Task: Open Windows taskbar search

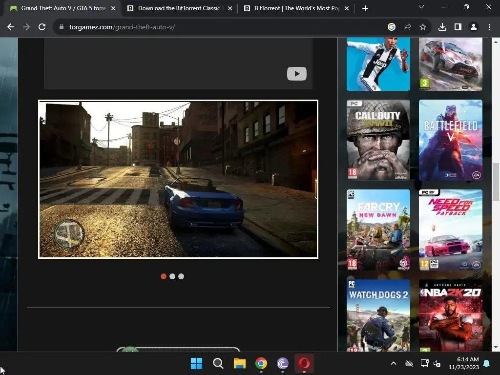Action: click(x=218, y=363)
